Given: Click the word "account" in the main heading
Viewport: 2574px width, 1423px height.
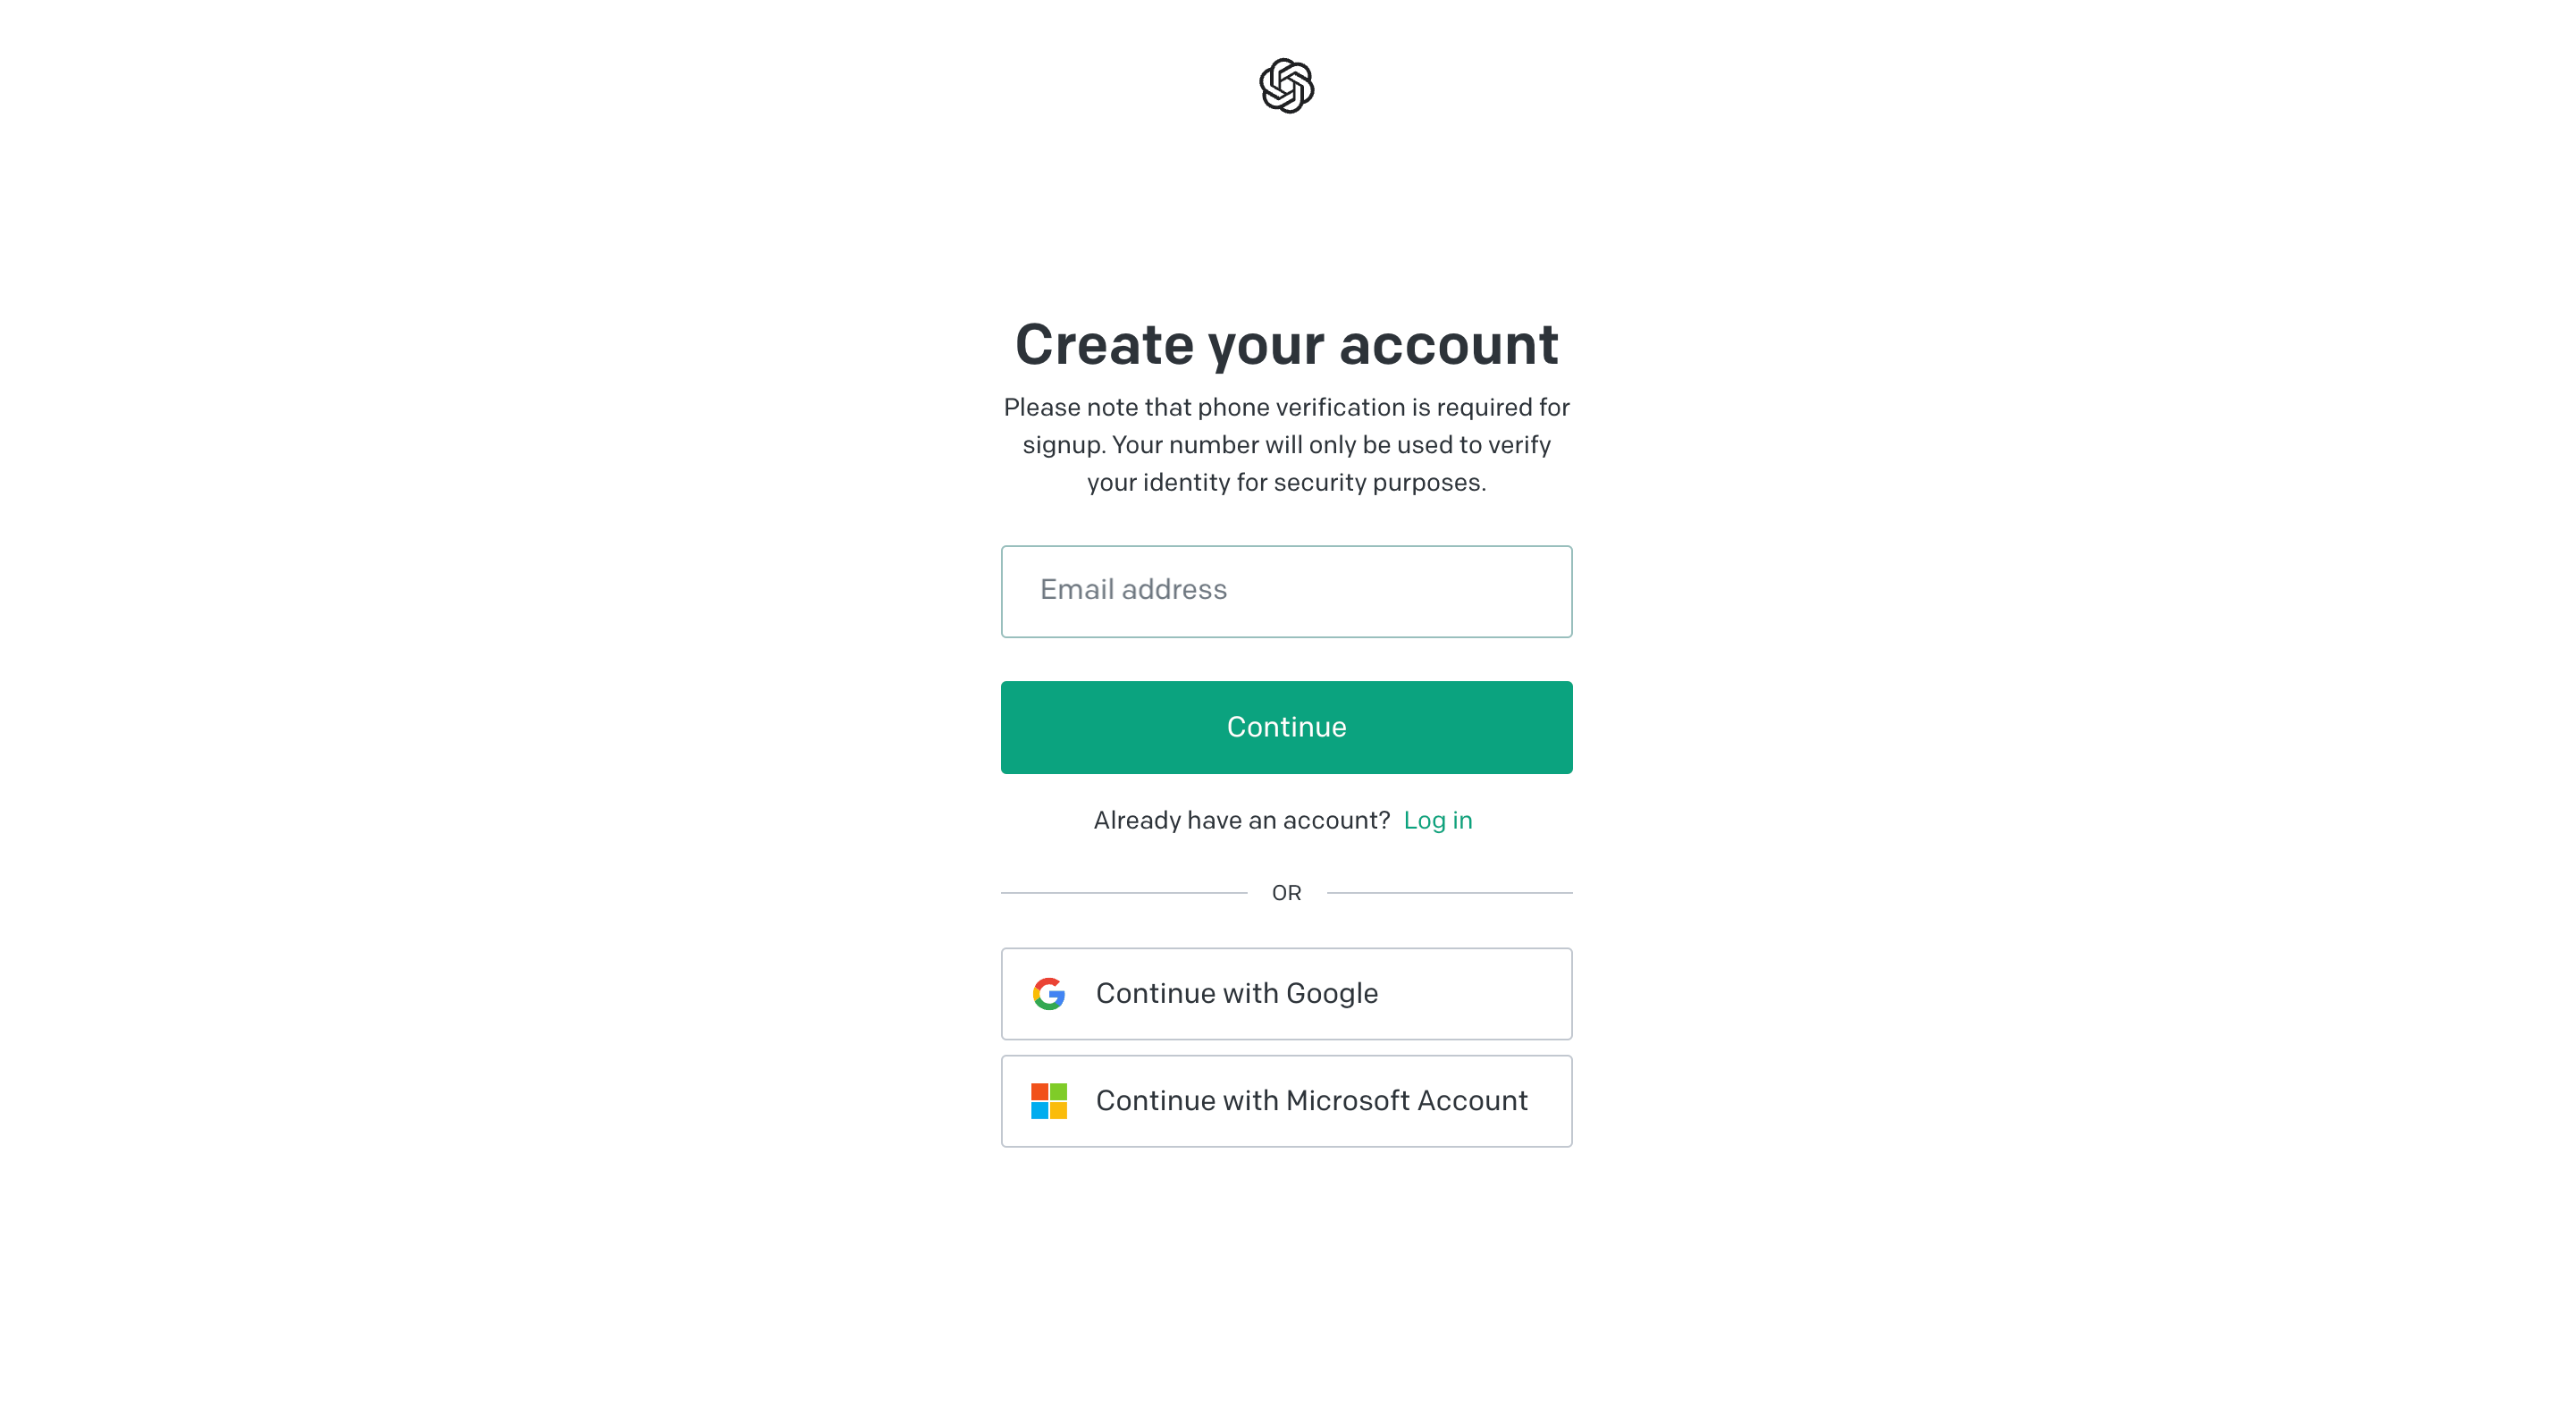Looking at the screenshot, I should coord(1448,347).
